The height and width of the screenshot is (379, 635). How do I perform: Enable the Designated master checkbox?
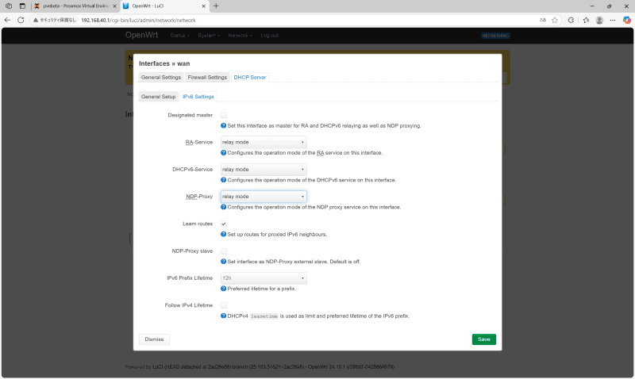(x=224, y=115)
